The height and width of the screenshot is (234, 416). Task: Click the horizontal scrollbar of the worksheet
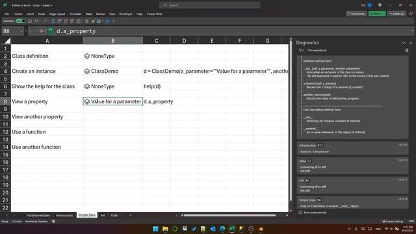click(x=229, y=215)
